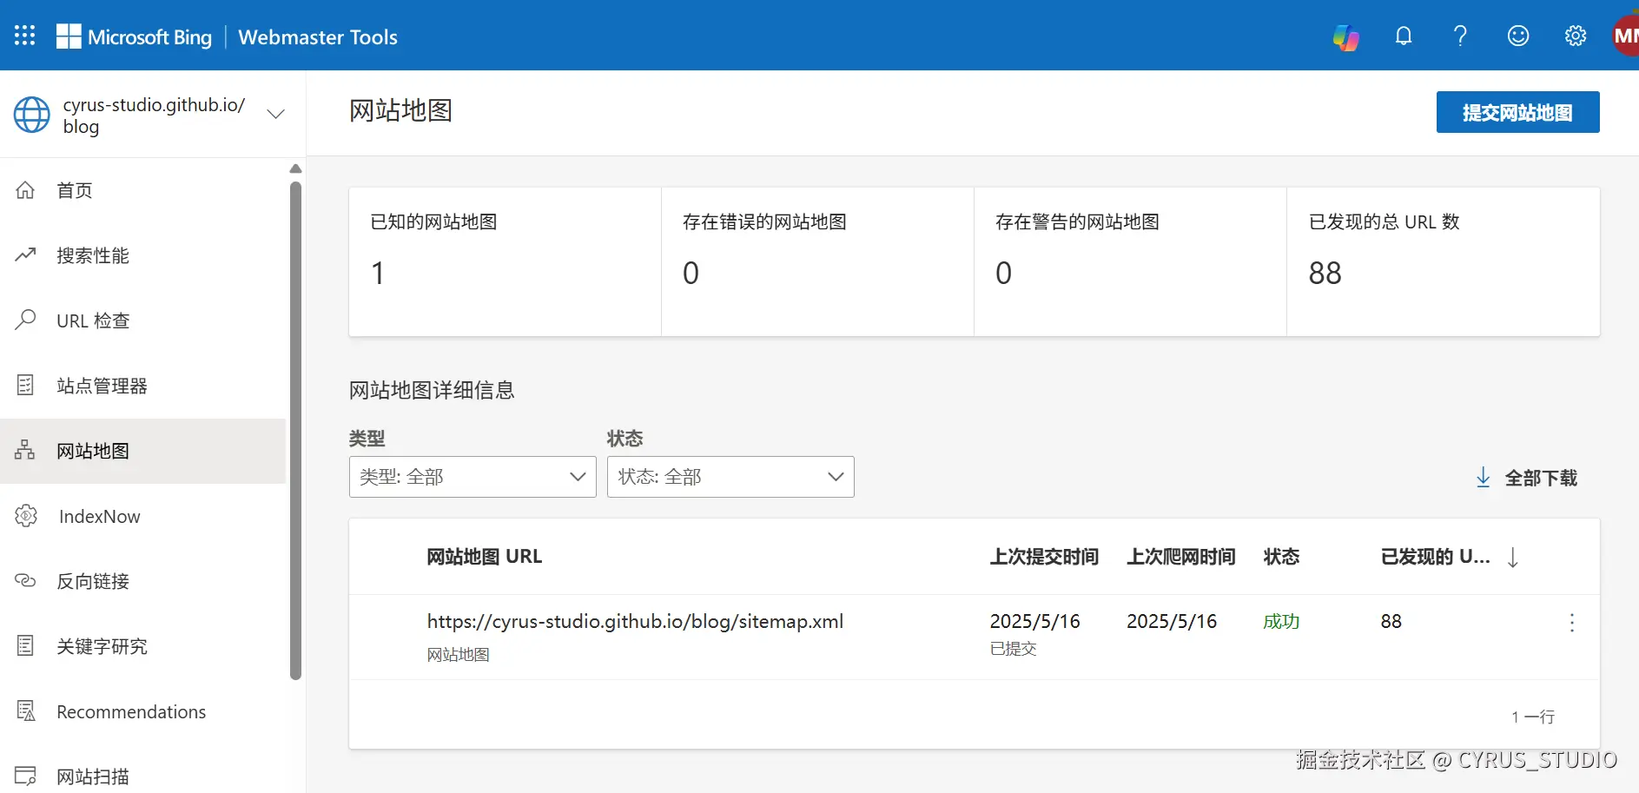Click the Microsoft Bing logo
This screenshot has width=1639, height=793.
[134, 36]
